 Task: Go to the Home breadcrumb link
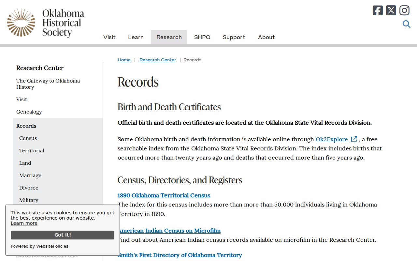click(x=124, y=60)
